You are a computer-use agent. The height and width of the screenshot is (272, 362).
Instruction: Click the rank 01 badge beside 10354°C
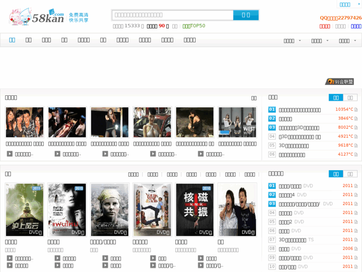point(272,109)
